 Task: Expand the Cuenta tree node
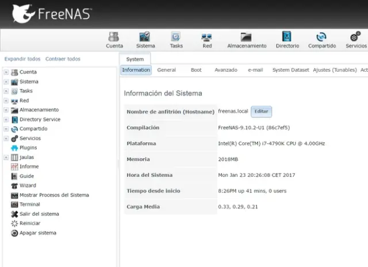coord(6,72)
